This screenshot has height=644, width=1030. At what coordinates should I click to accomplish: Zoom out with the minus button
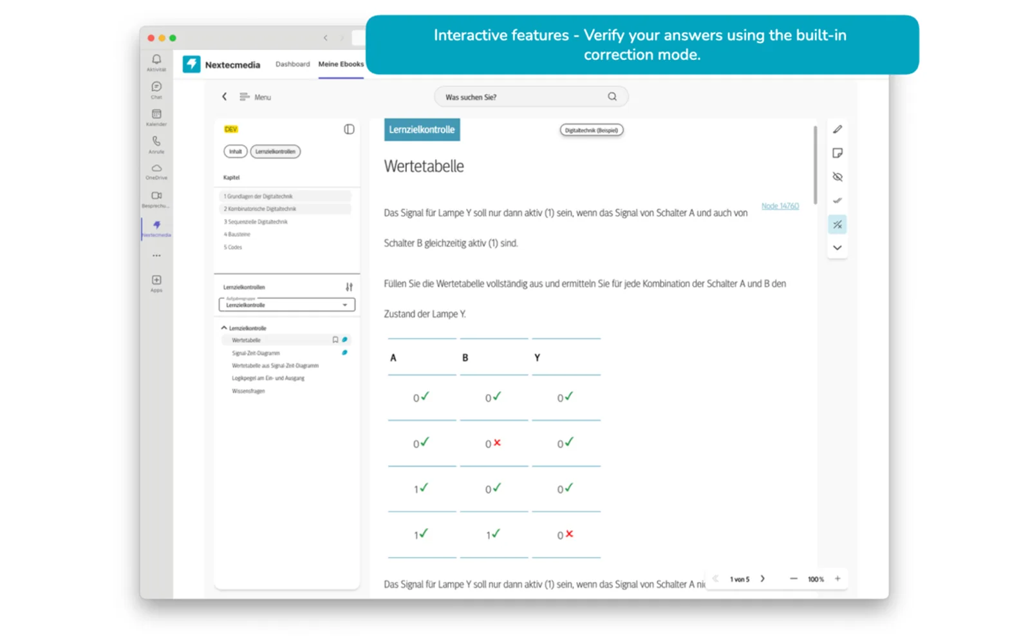794,579
